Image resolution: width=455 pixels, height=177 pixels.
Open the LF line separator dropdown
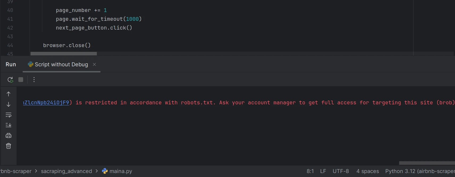click(x=323, y=171)
